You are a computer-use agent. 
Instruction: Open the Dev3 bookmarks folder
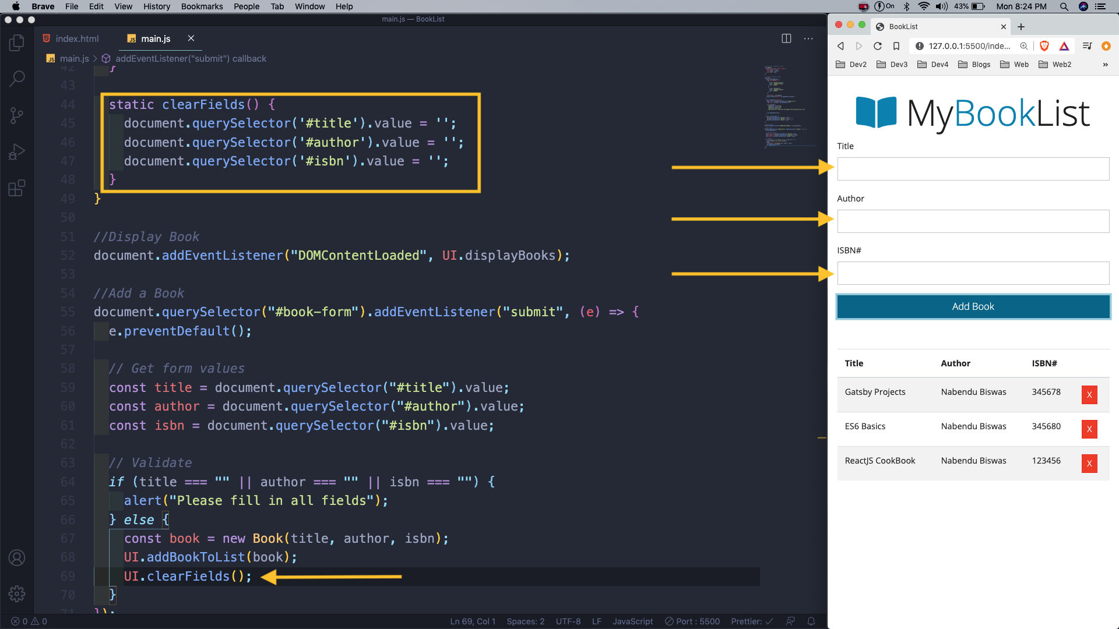pyautogui.click(x=892, y=65)
